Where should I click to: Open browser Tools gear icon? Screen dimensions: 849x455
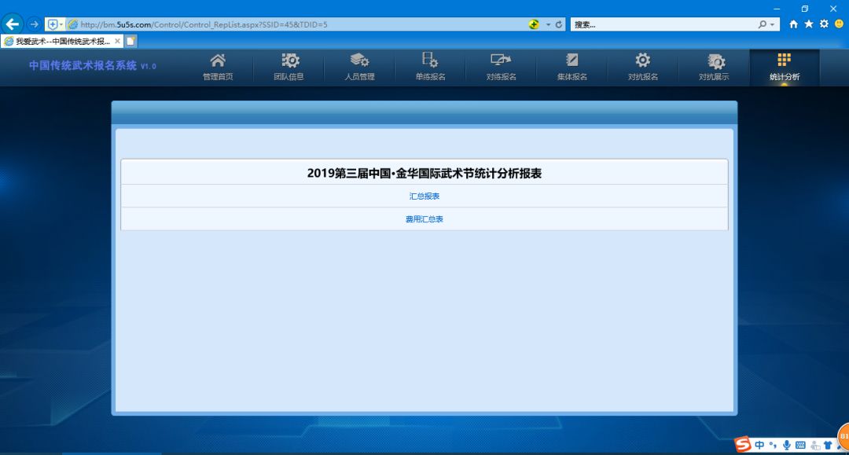(824, 24)
